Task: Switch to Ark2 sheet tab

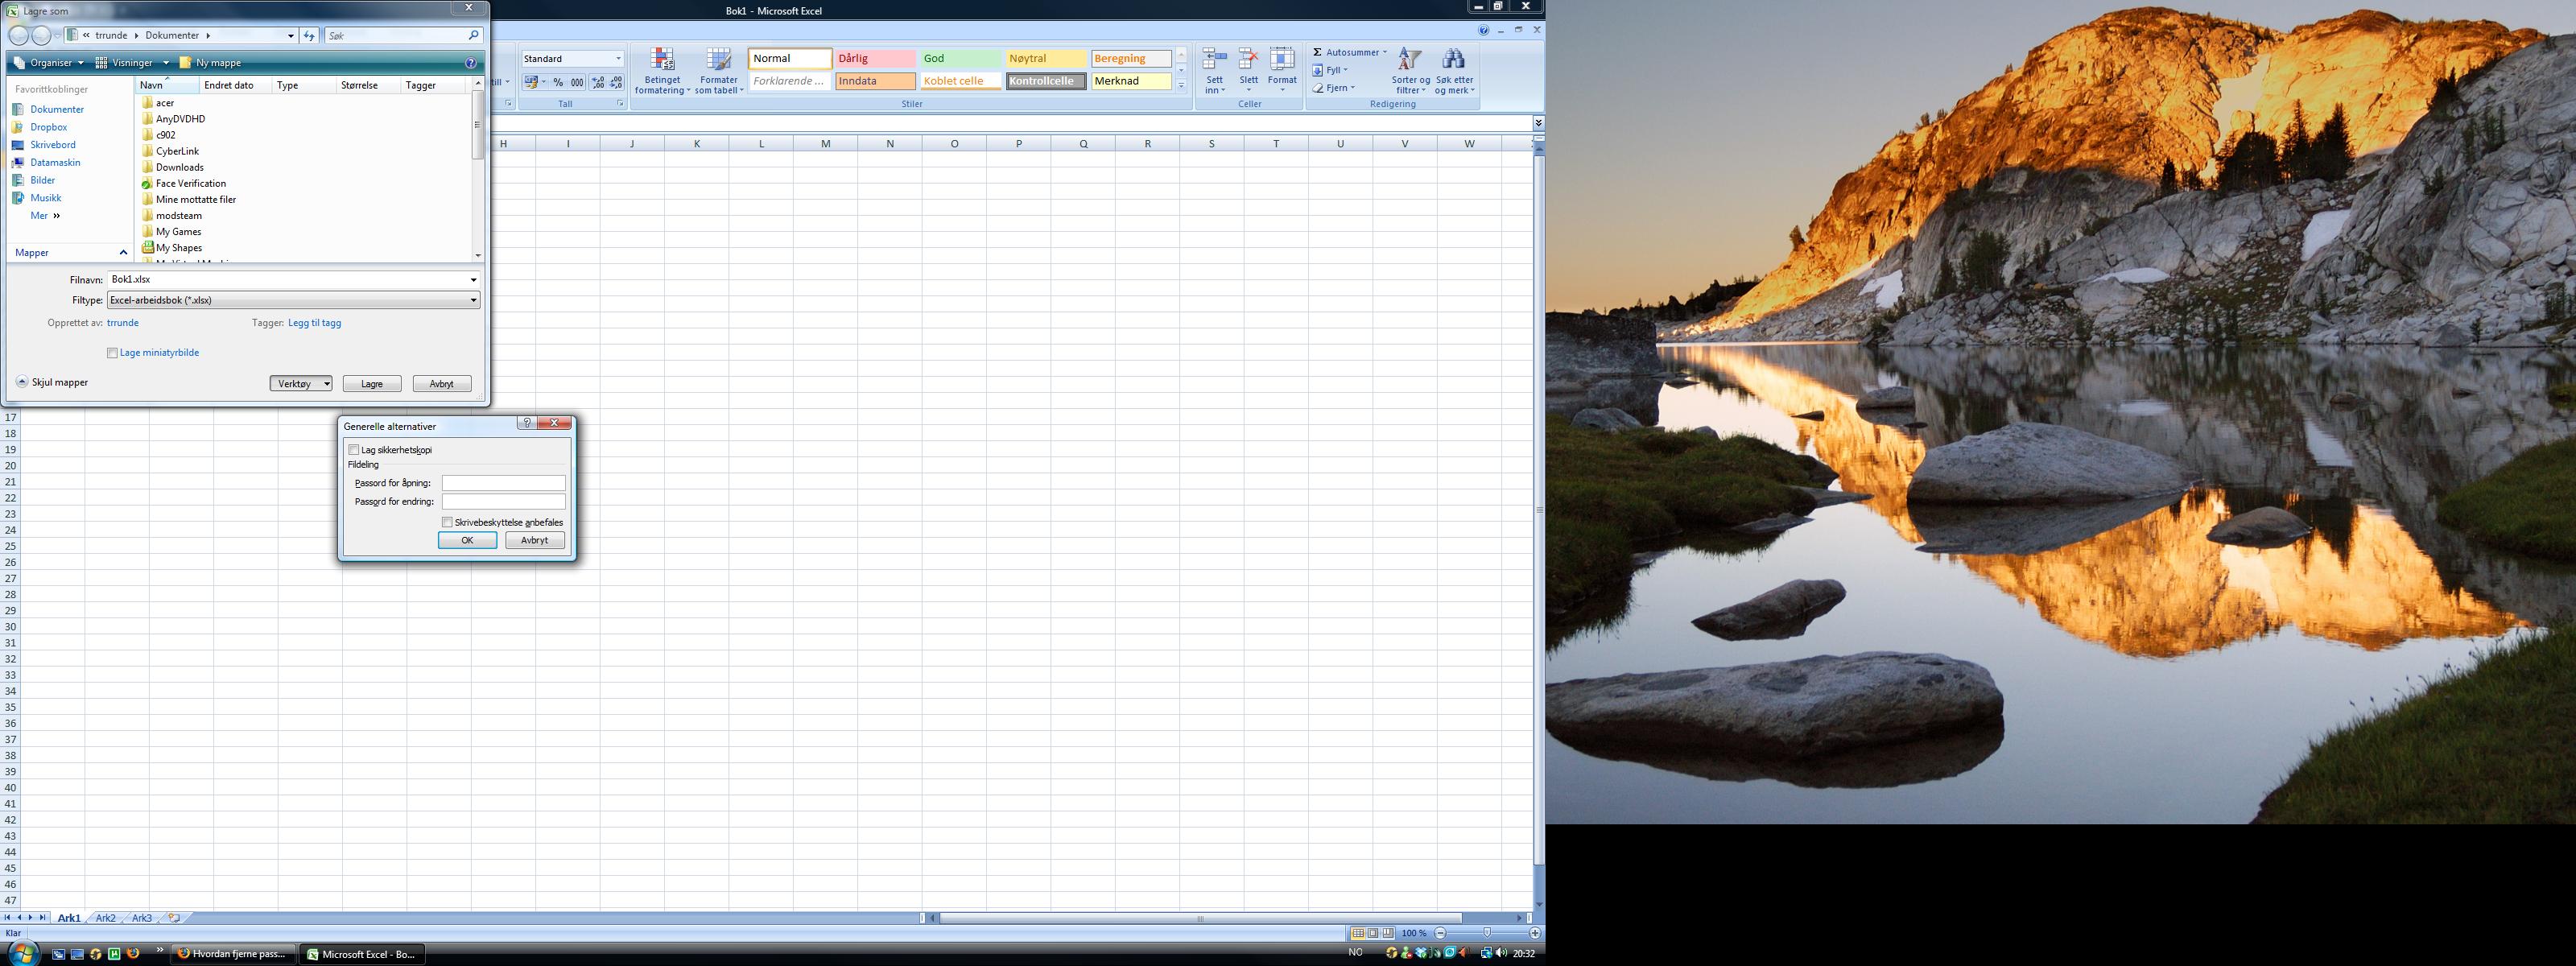Action: (x=105, y=918)
